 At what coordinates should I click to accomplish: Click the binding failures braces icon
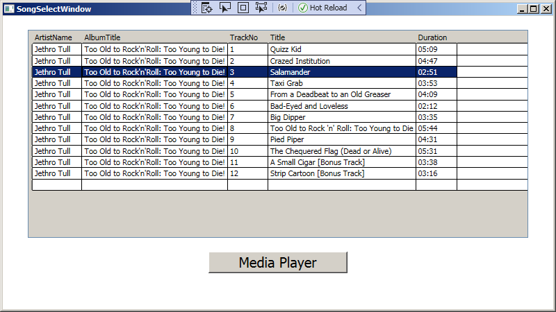click(282, 8)
